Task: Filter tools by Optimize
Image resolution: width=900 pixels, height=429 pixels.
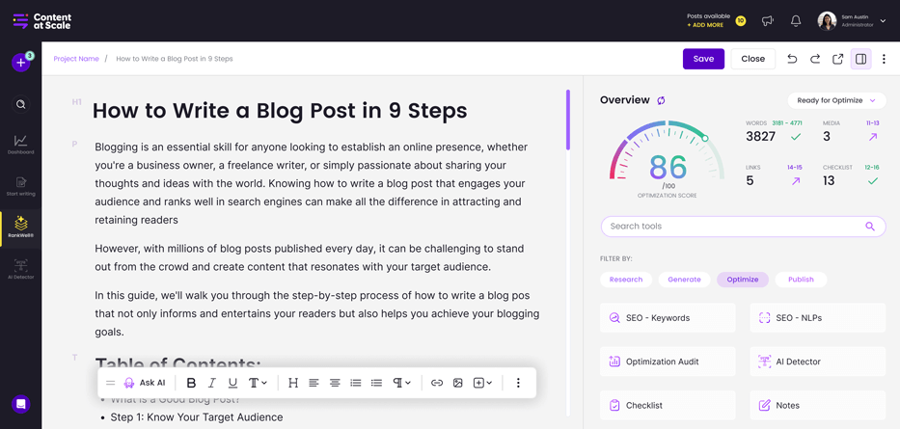Action: point(742,280)
